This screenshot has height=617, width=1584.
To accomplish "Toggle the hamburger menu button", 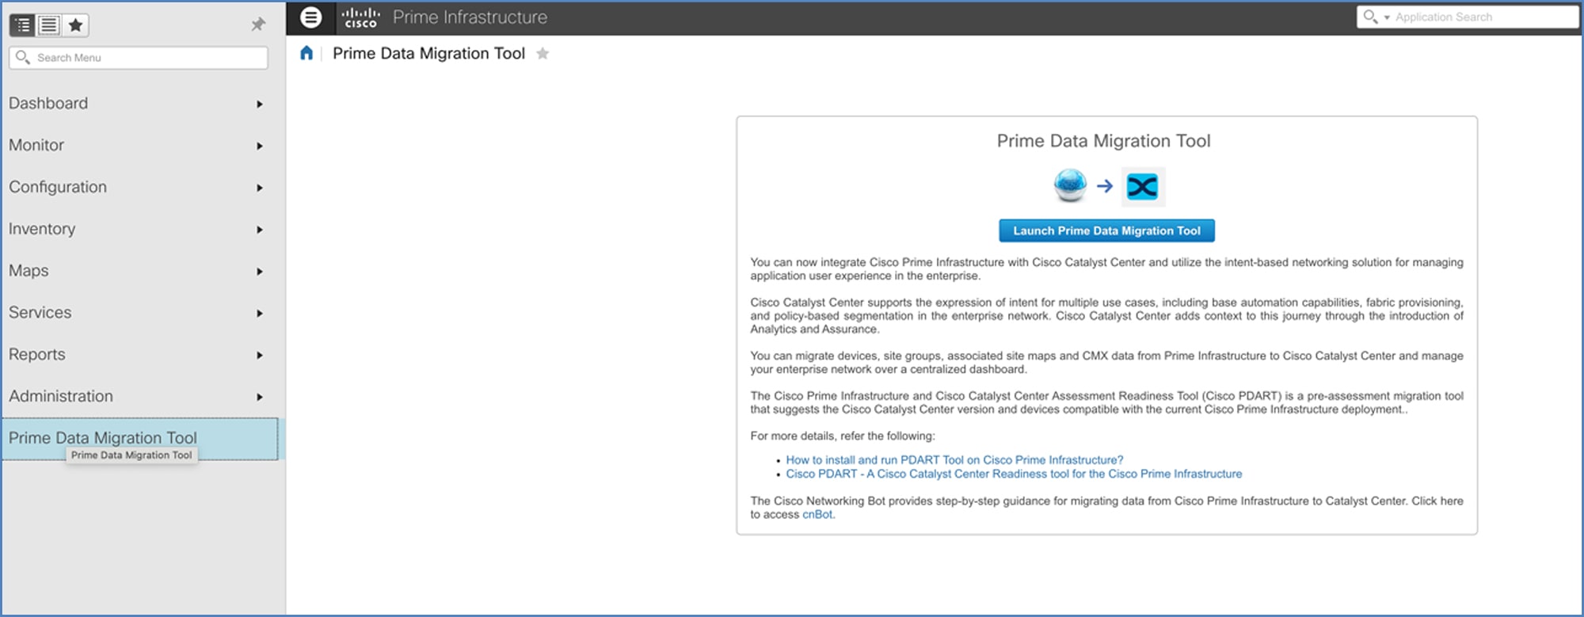I will point(311,17).
